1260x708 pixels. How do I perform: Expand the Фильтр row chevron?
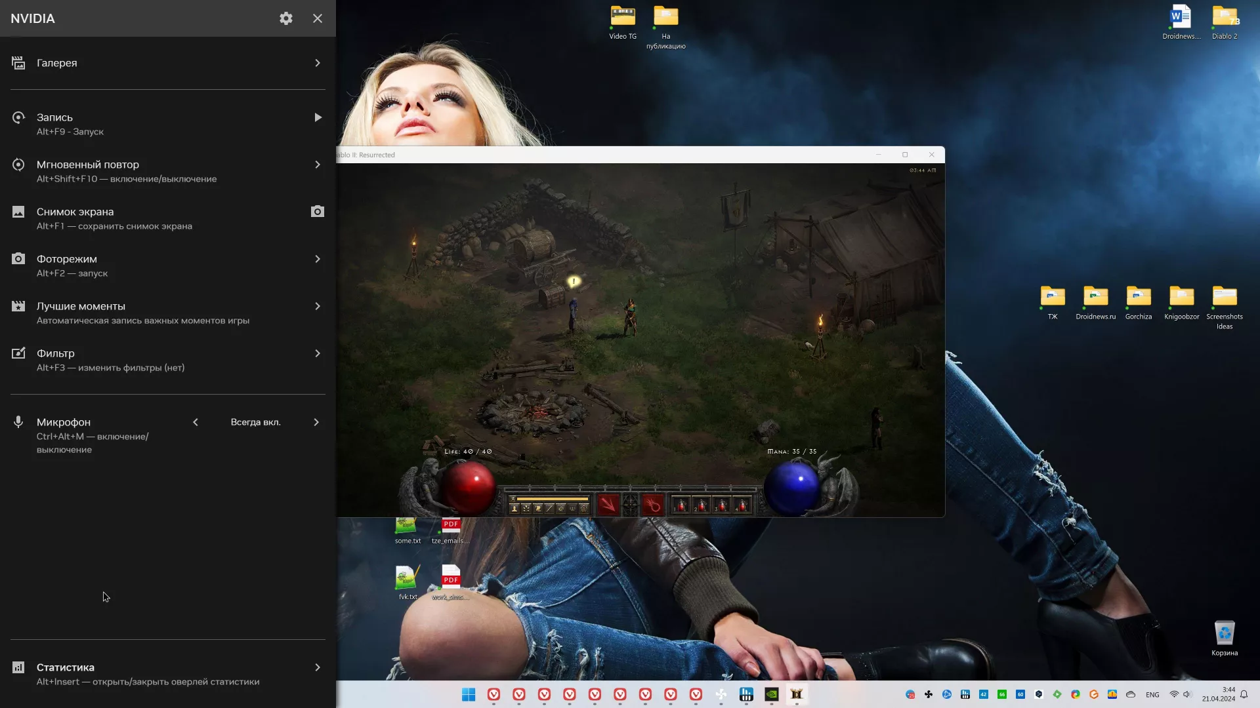tap(318, 353)
